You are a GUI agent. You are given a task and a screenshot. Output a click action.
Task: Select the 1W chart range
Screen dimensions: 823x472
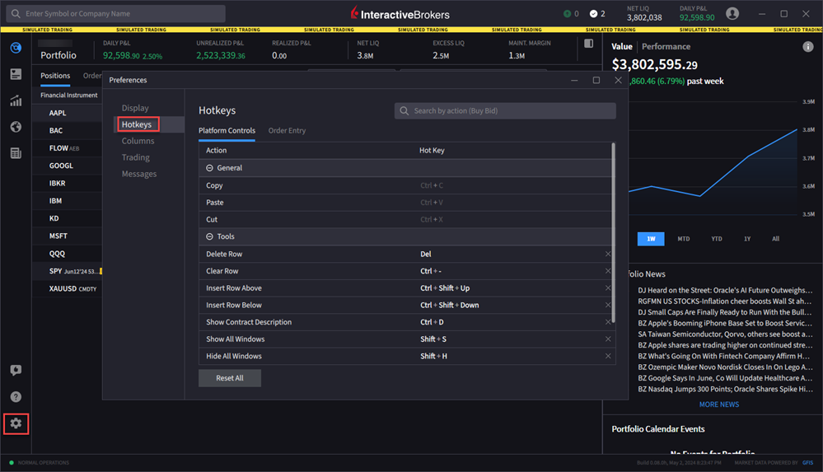coord(651,239)
